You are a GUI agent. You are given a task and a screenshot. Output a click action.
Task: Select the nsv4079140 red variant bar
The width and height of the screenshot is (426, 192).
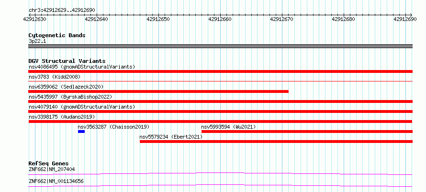[220, 111]
